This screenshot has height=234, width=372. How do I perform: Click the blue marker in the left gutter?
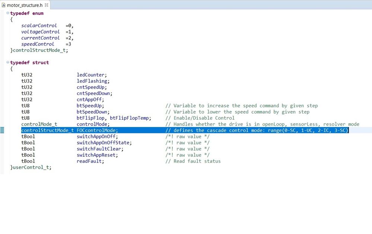(x=2, y=130)
